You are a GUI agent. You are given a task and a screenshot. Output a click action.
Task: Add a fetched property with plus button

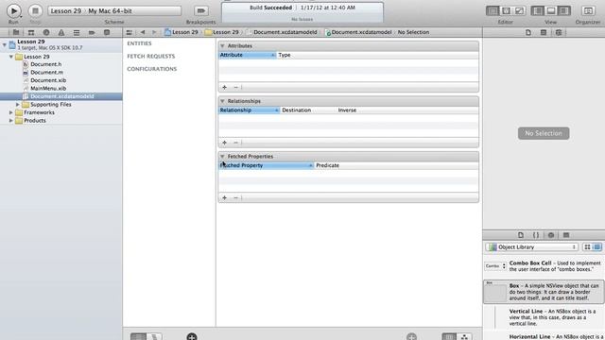click(225, 197)
